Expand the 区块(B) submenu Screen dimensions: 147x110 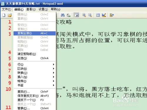pyautogui.click(x=34, y=69)
